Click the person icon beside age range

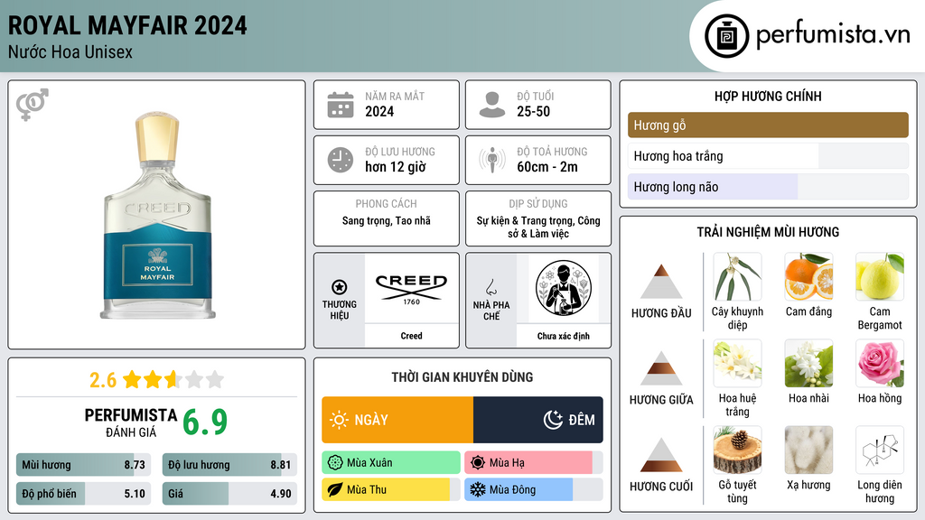point(492,105)
